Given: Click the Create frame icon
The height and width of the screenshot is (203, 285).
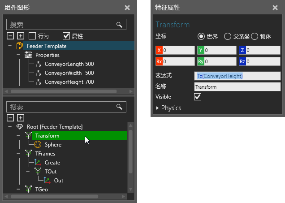Looking at the screenshot, I should tap(38, 162).
